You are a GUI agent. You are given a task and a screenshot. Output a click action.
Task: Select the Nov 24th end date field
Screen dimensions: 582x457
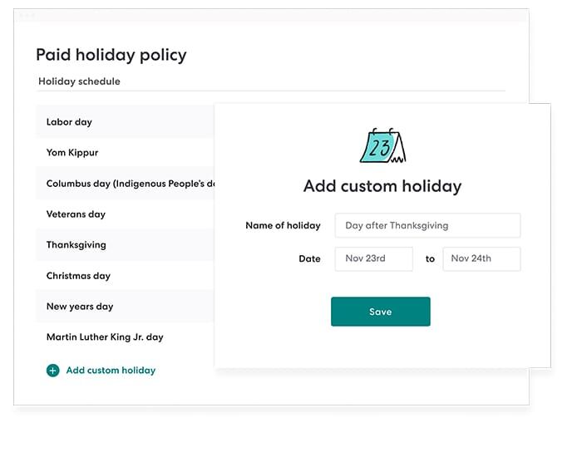point(481,258)
